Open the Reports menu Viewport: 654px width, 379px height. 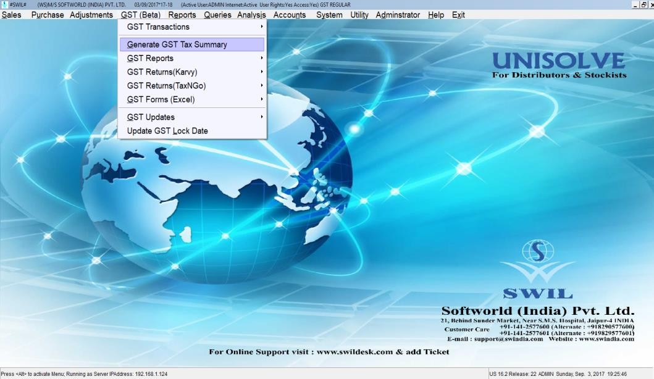click(182, 15)
